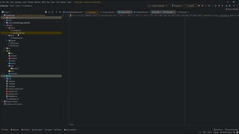
Task: Open the Edit menu
Action: [7, 2]
